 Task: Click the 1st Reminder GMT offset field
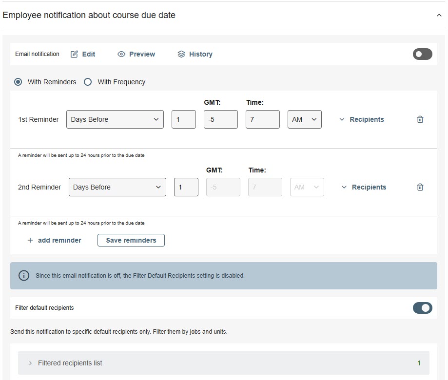(220, 119)
